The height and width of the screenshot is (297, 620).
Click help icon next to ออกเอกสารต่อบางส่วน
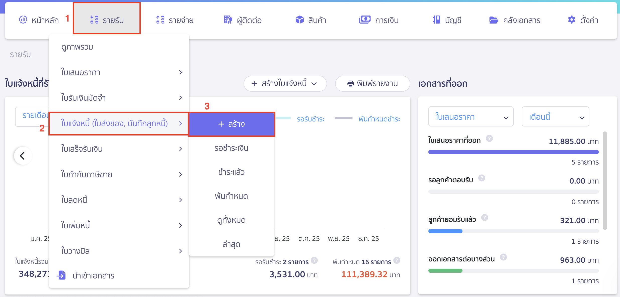[503, 257]
